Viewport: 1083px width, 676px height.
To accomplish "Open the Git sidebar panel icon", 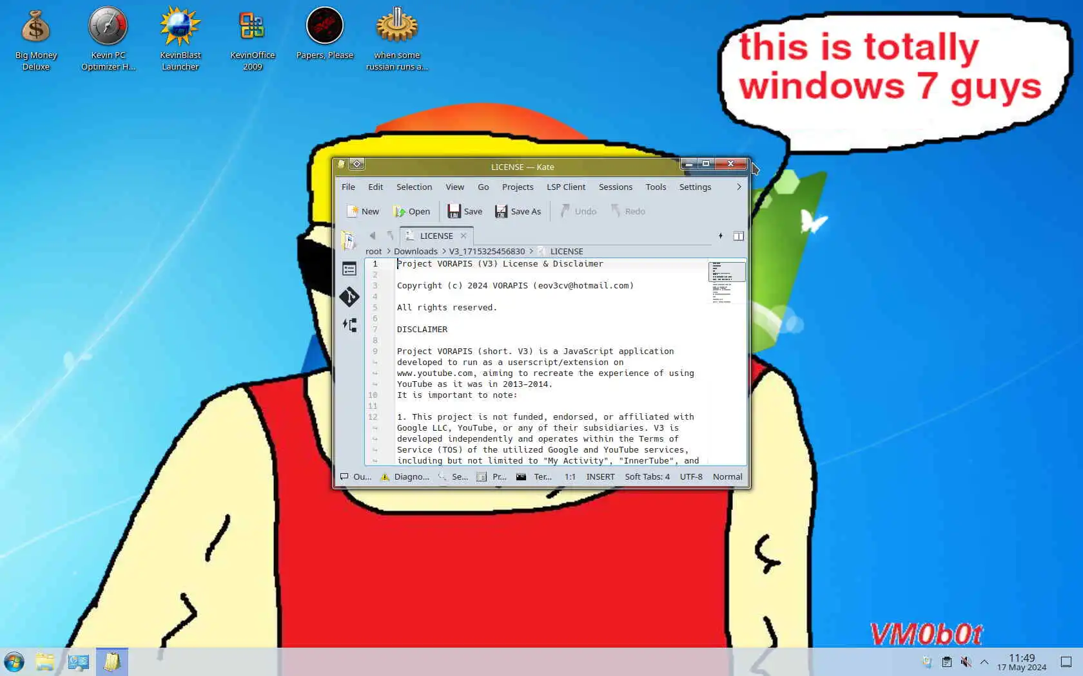I will (349, 296).
